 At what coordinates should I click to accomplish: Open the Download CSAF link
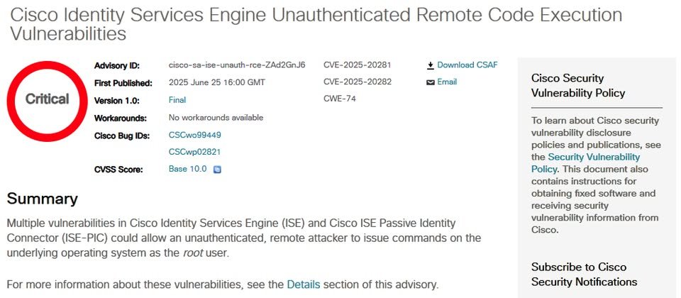tap(467, 65)
